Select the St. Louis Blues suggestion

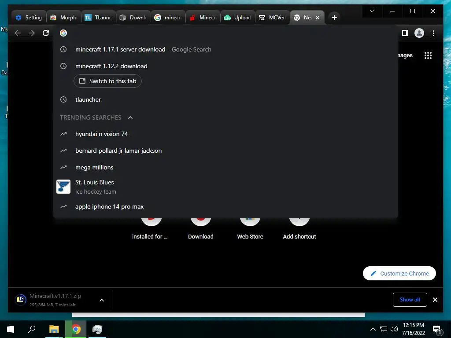(x=225, y=187)
